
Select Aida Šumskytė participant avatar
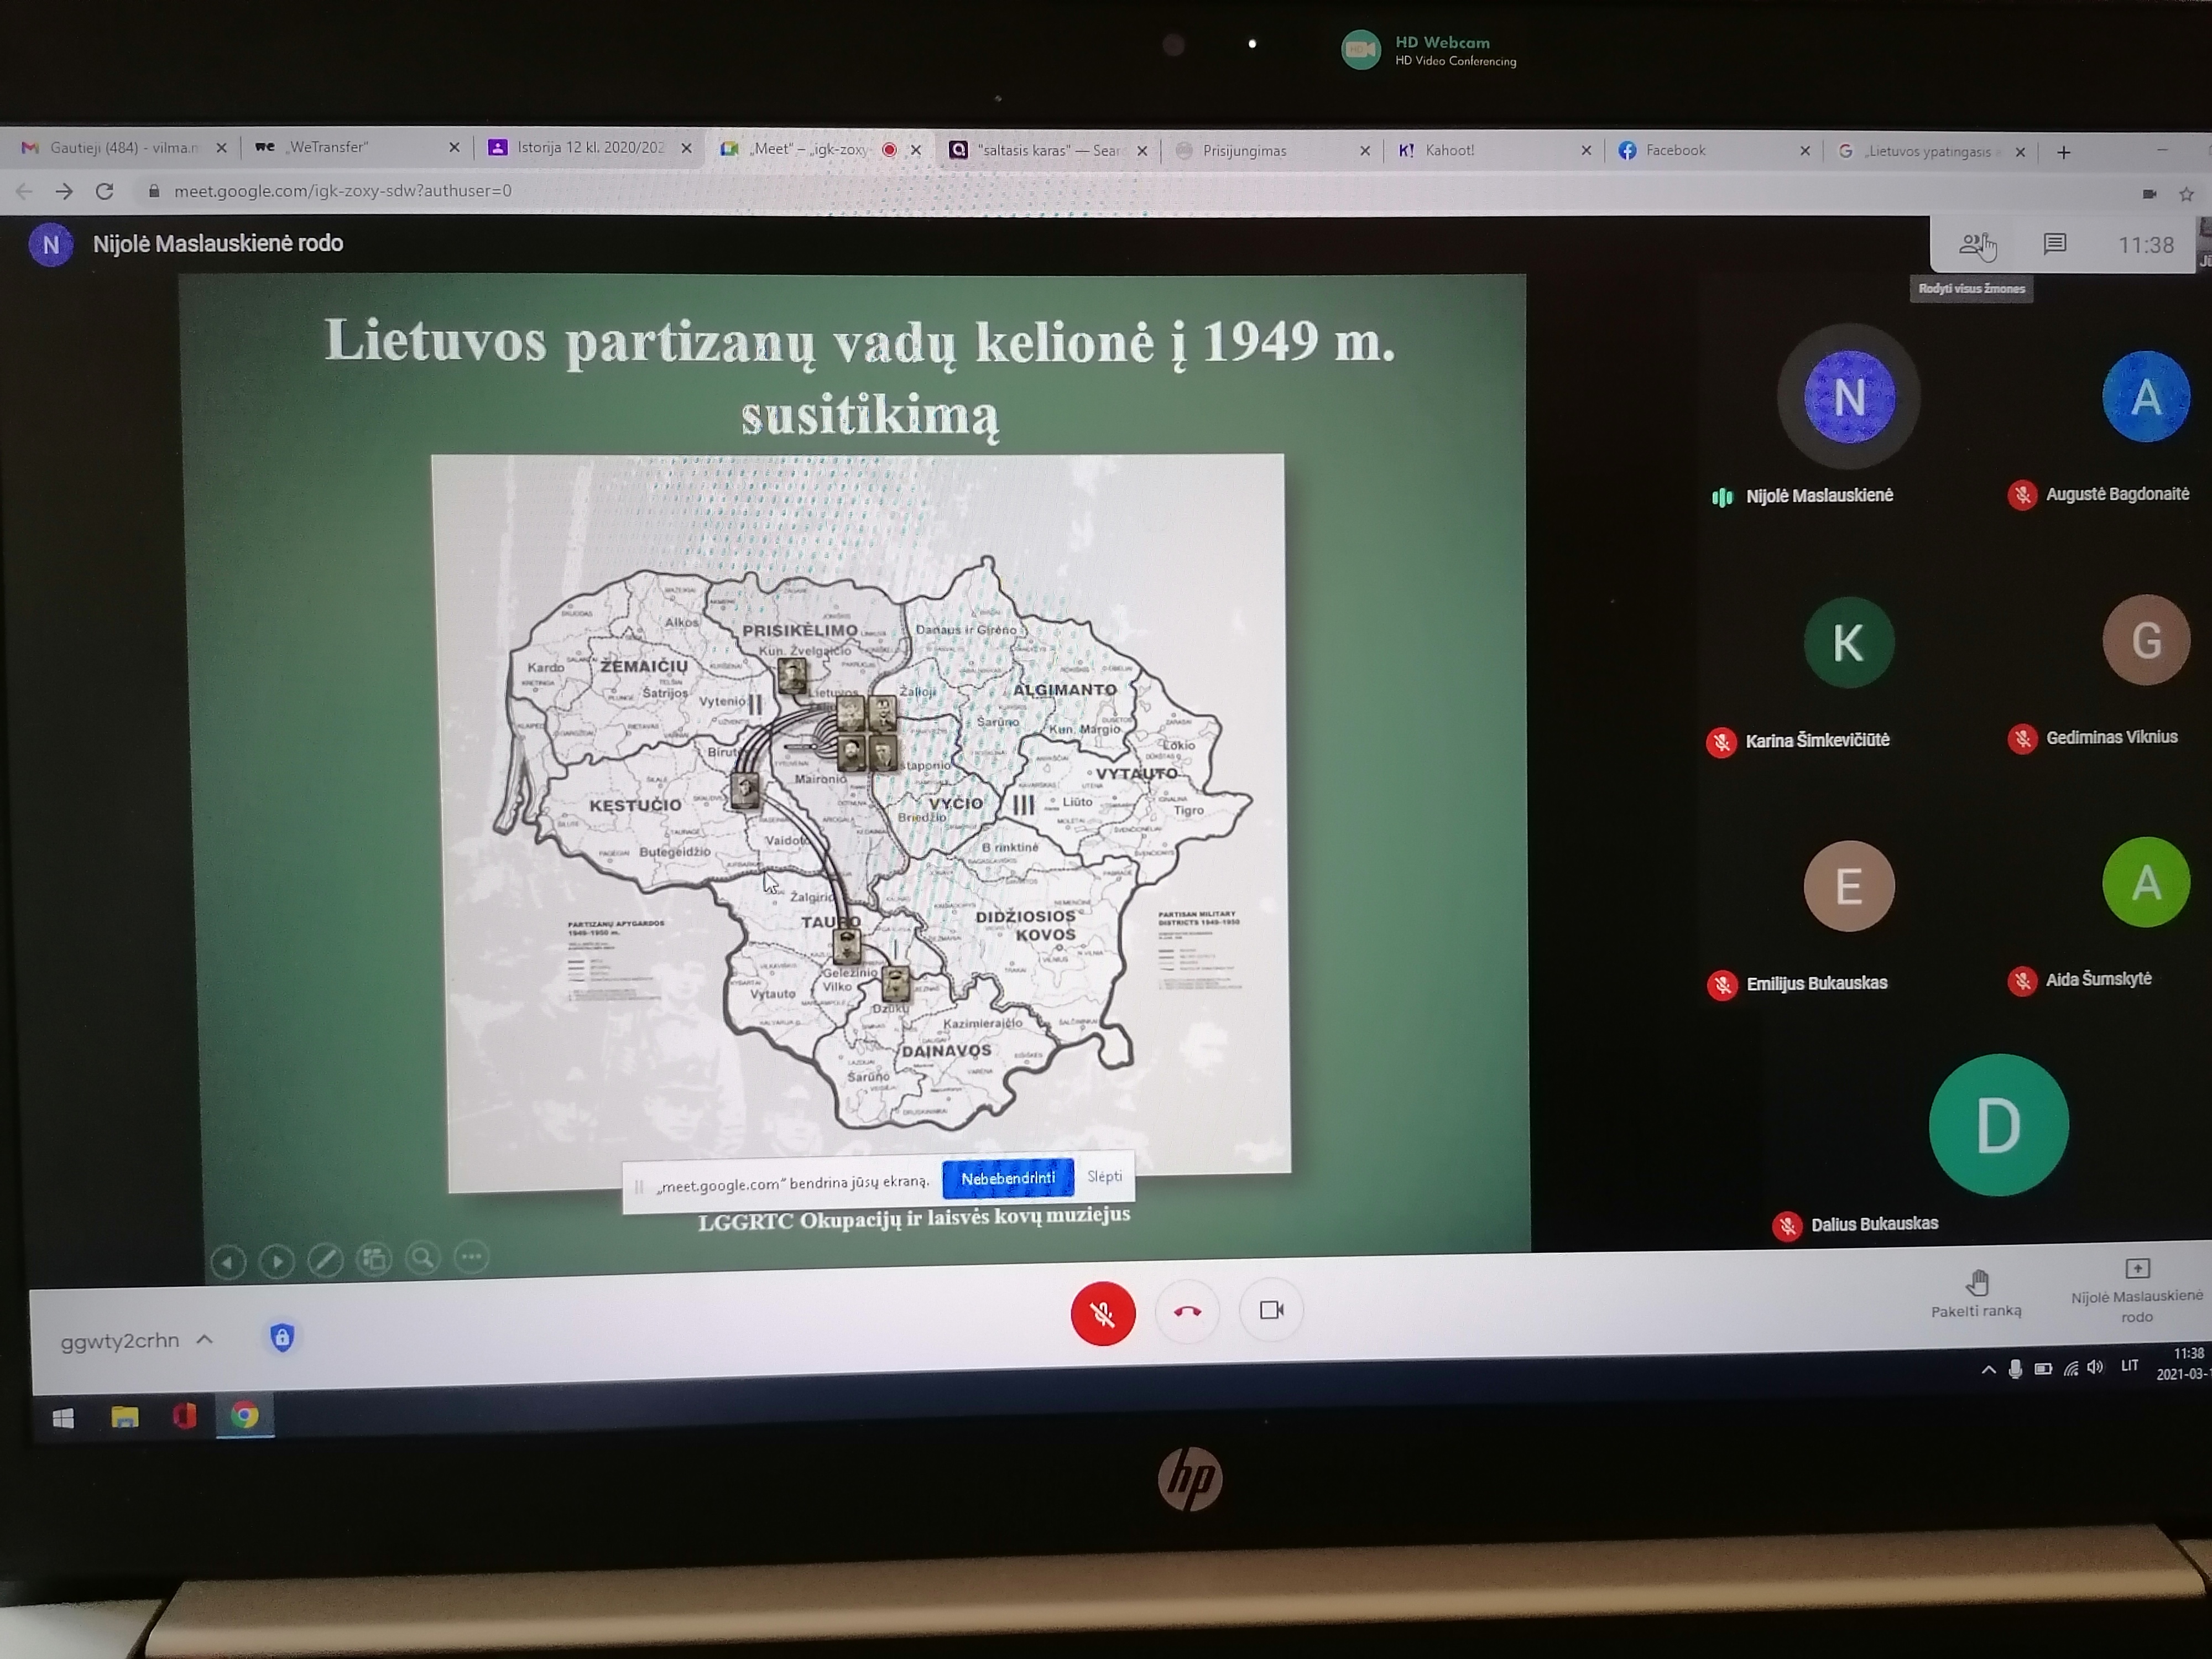2146,882
